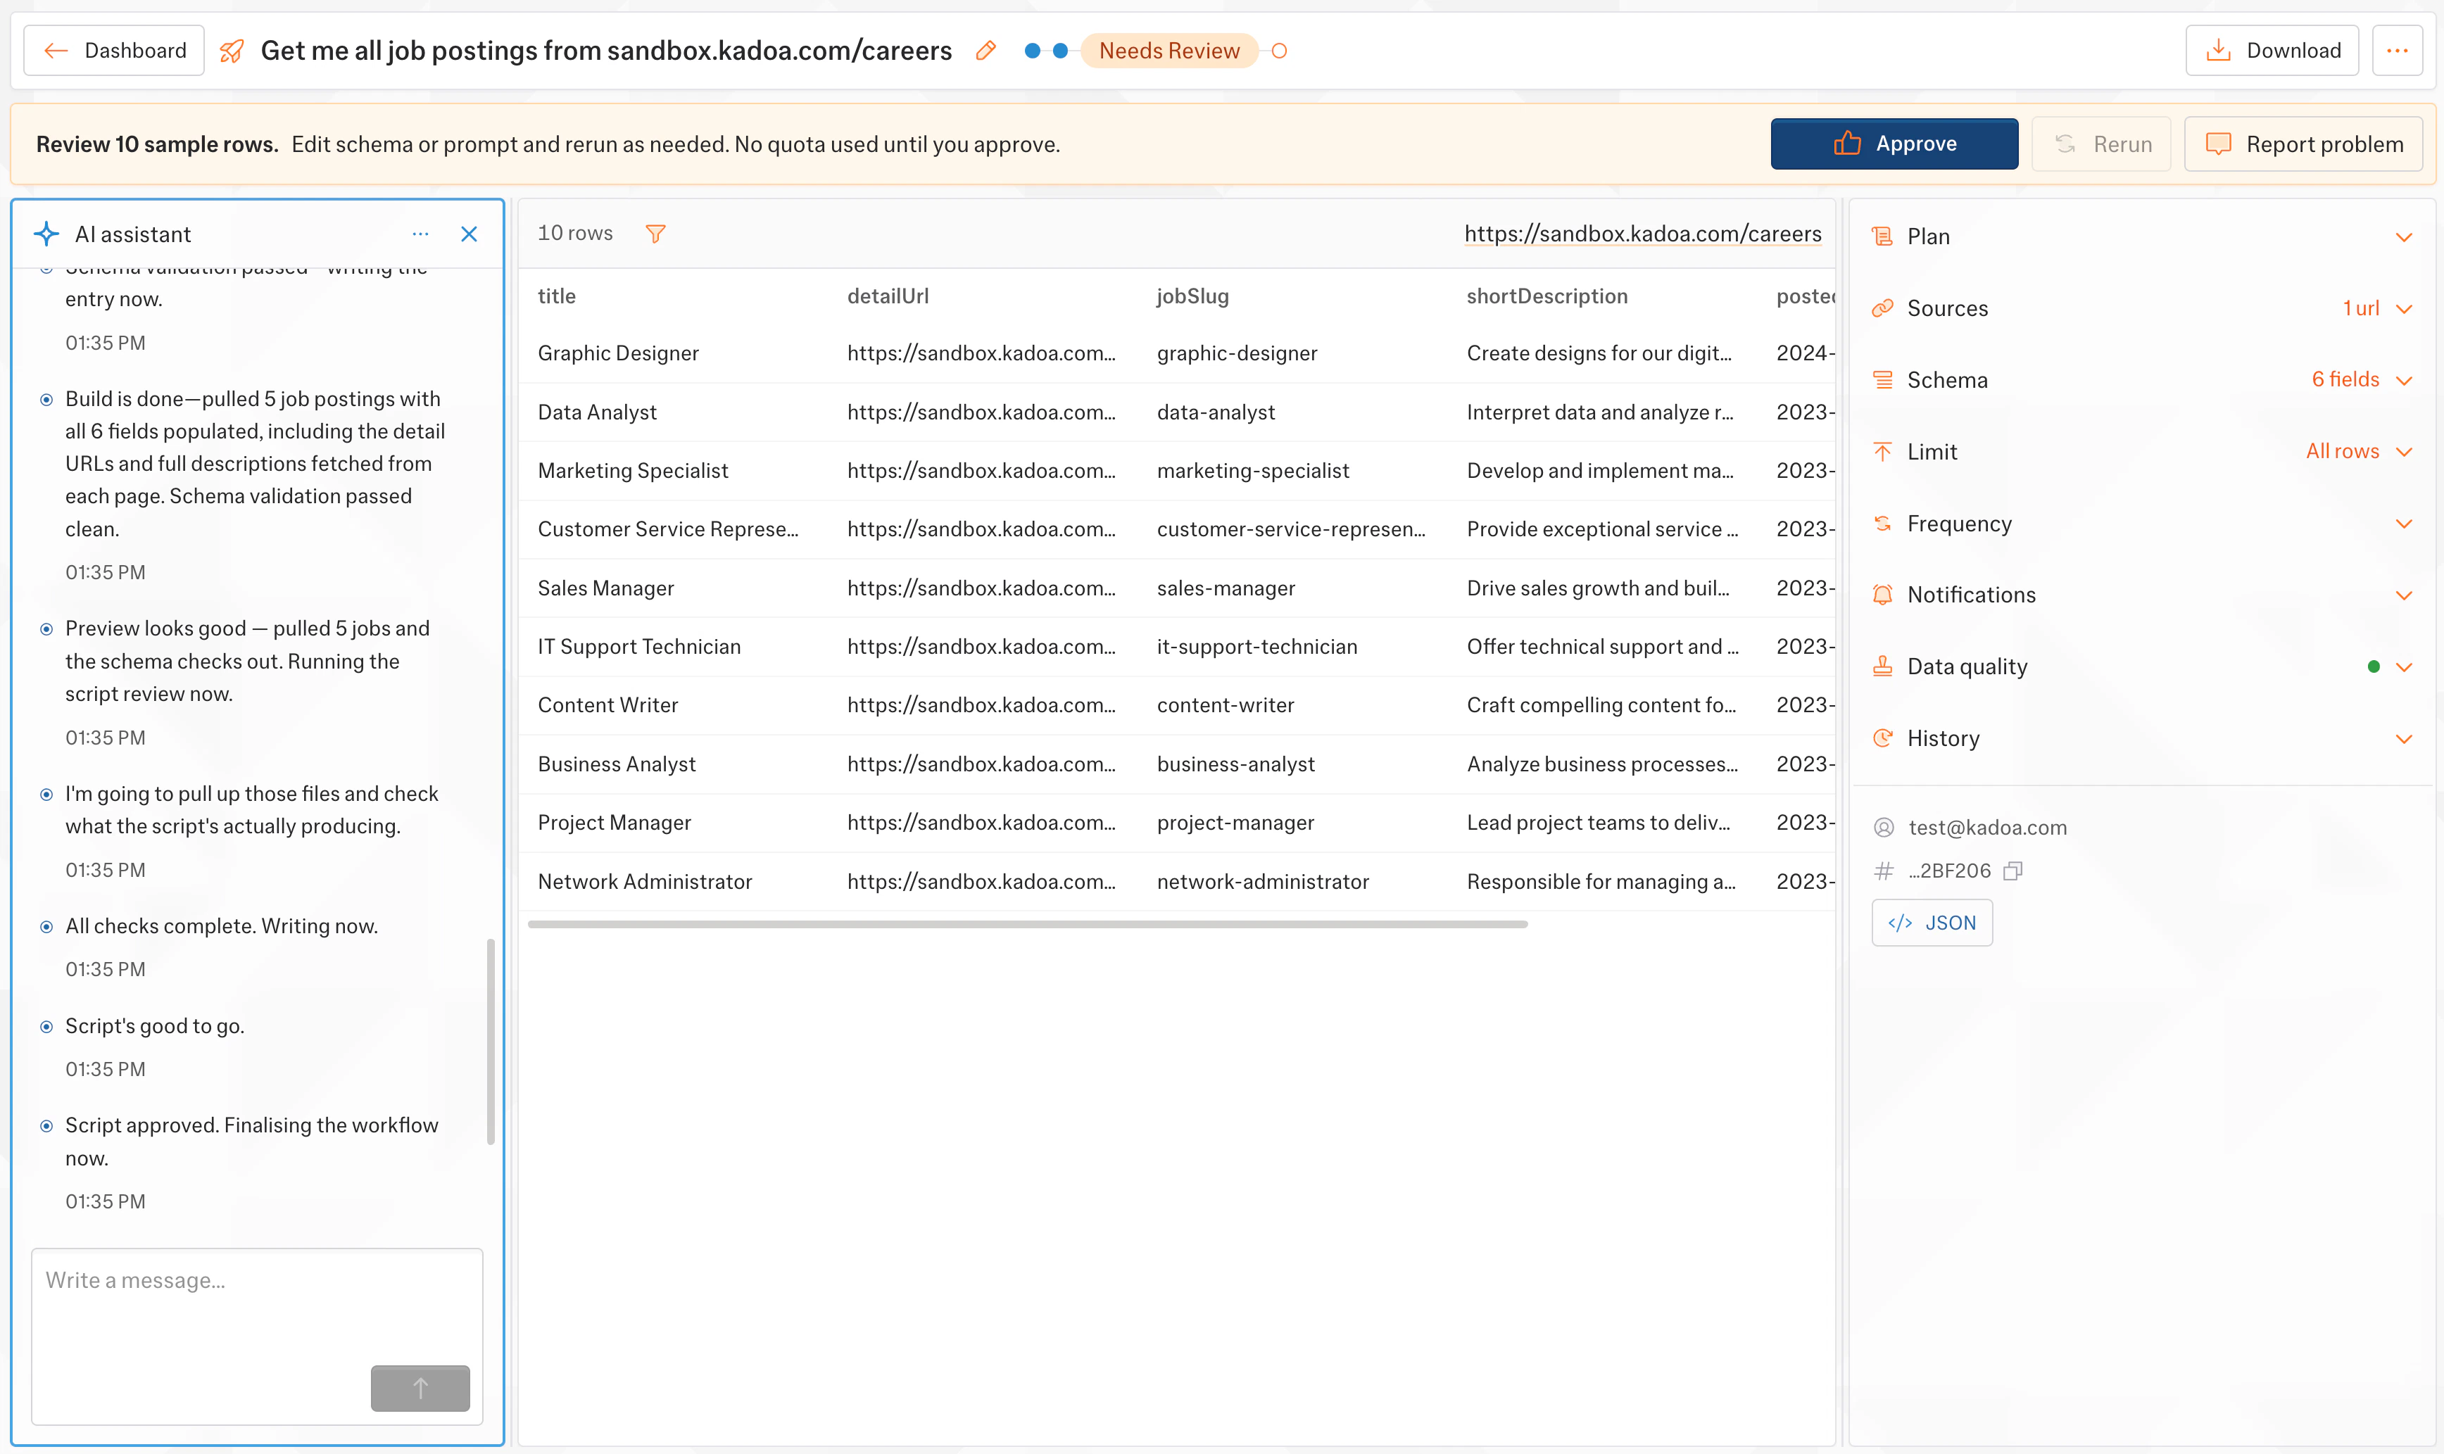This screenshot has height=1454, width=2444.
Task: Click the table horizontal scrollbar
Action: pos(1027,924)
